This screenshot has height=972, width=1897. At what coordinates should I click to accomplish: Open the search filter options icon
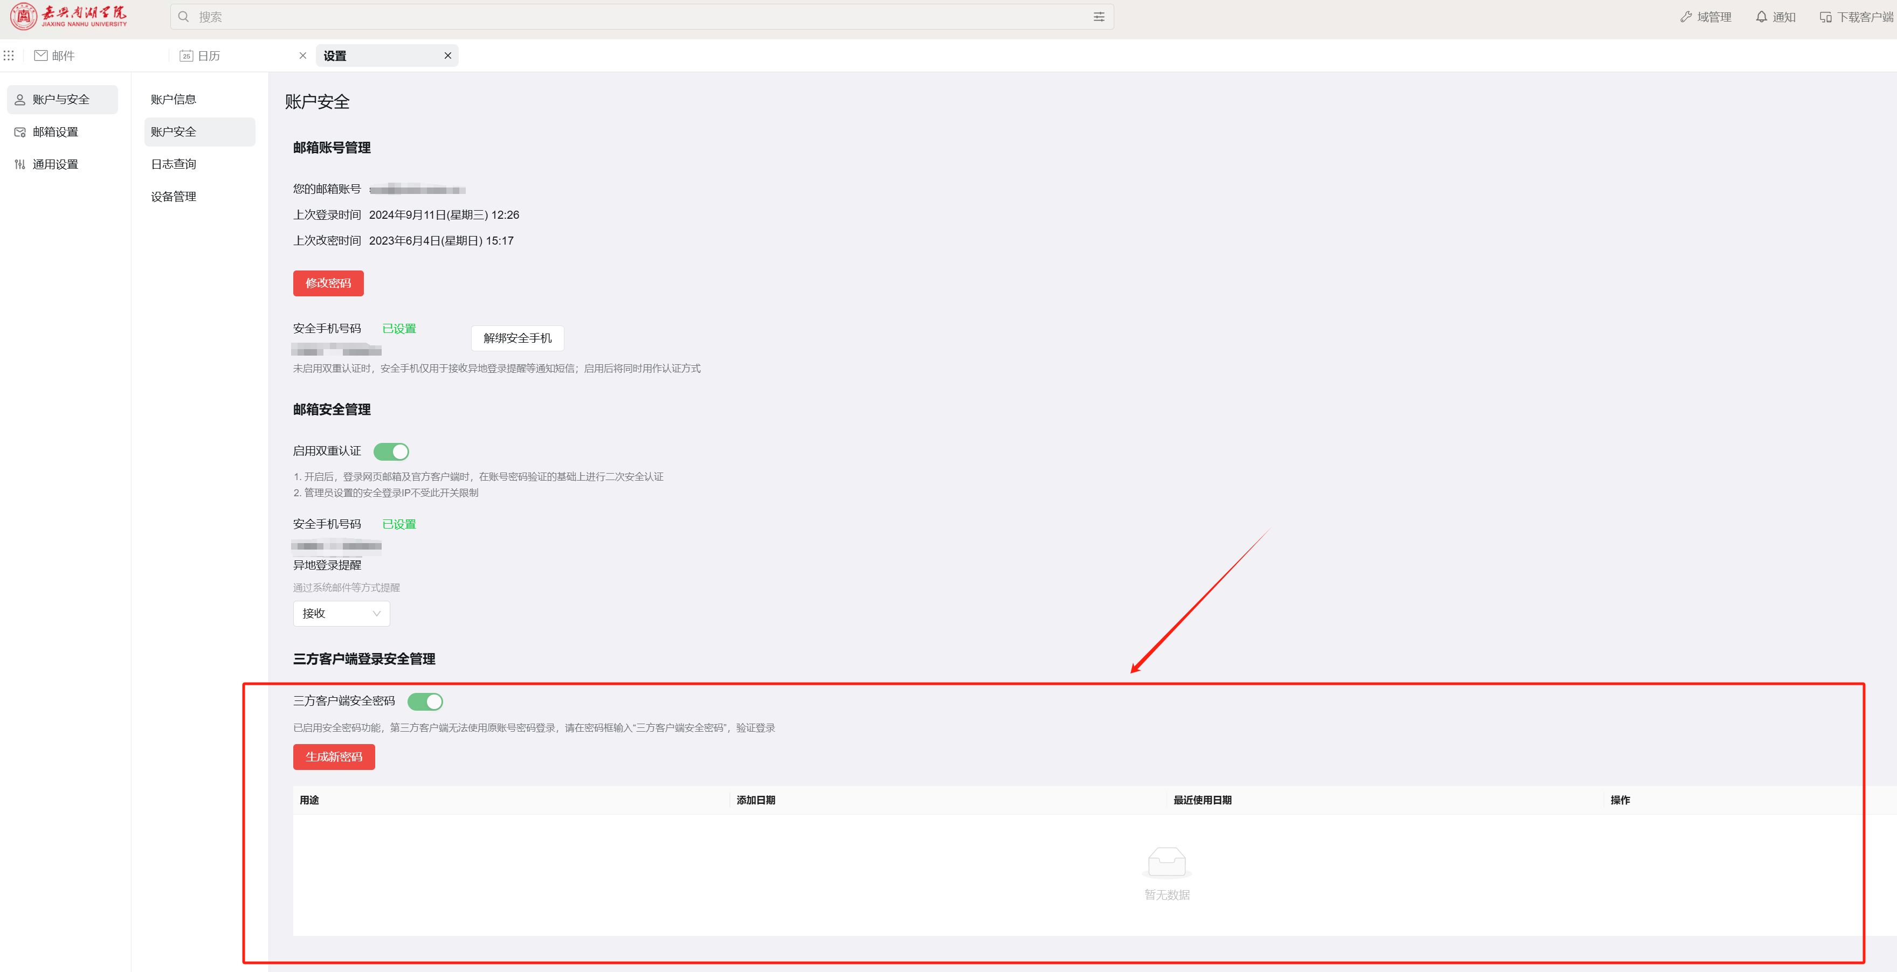(x=1098, y=17)
